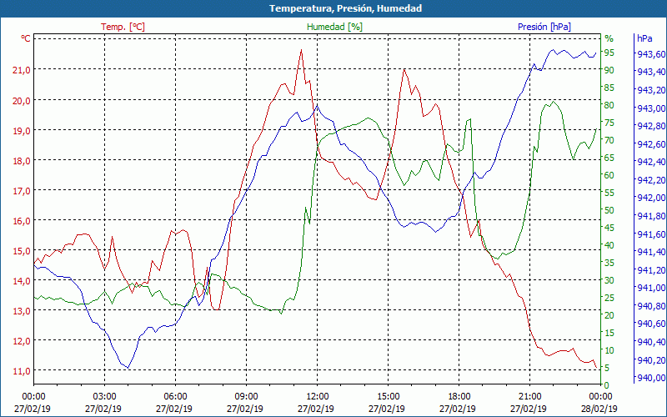The image size is (667, 417).
Task: Click the 35 humidity axis value
Action: 609,263
